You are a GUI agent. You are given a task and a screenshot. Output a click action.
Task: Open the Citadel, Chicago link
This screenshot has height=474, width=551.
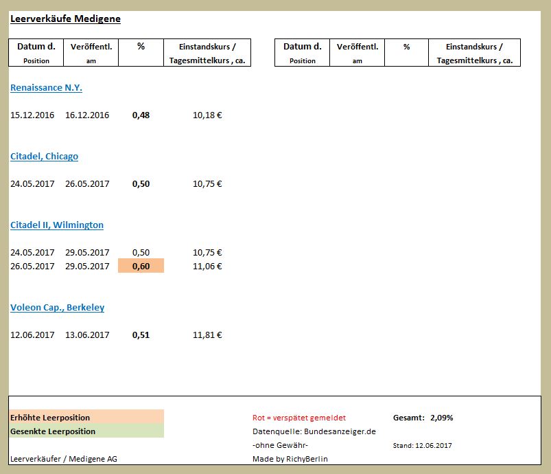pyautogui.click(x=45, y=156)
